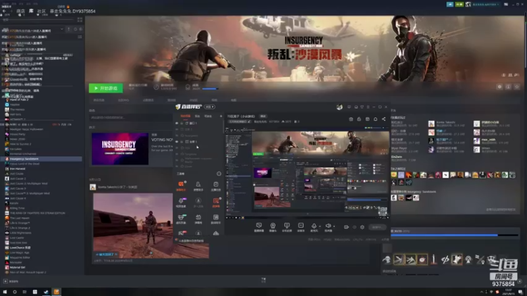527x296 pixels.
Task: Open friend max_mbh's avatar
Action: coord(476,141)
